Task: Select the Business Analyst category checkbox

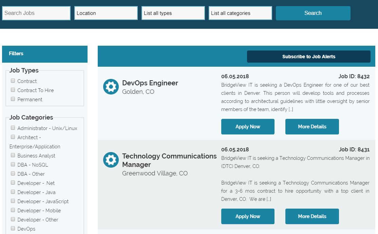Action: click(13, 155)
